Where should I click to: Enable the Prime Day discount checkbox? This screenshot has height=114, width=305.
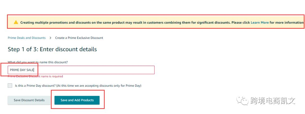tap(10, 86)
